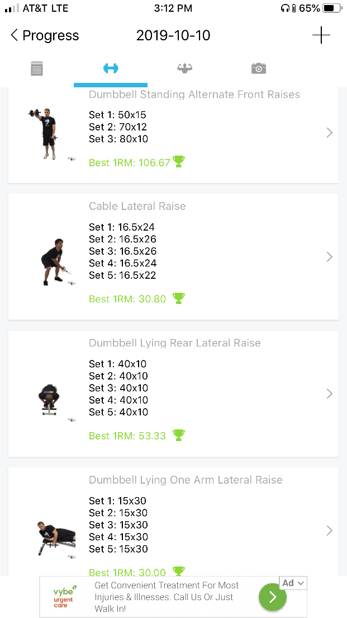Open the Ad options dropdown
Screen dimensions: 347x618
(293, 583)
